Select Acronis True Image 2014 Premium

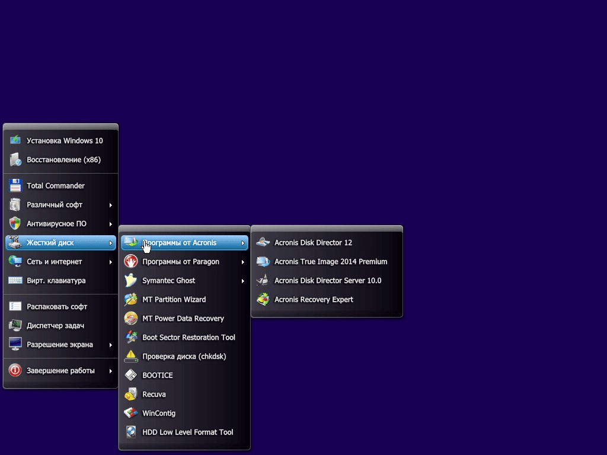coord(327,261)
